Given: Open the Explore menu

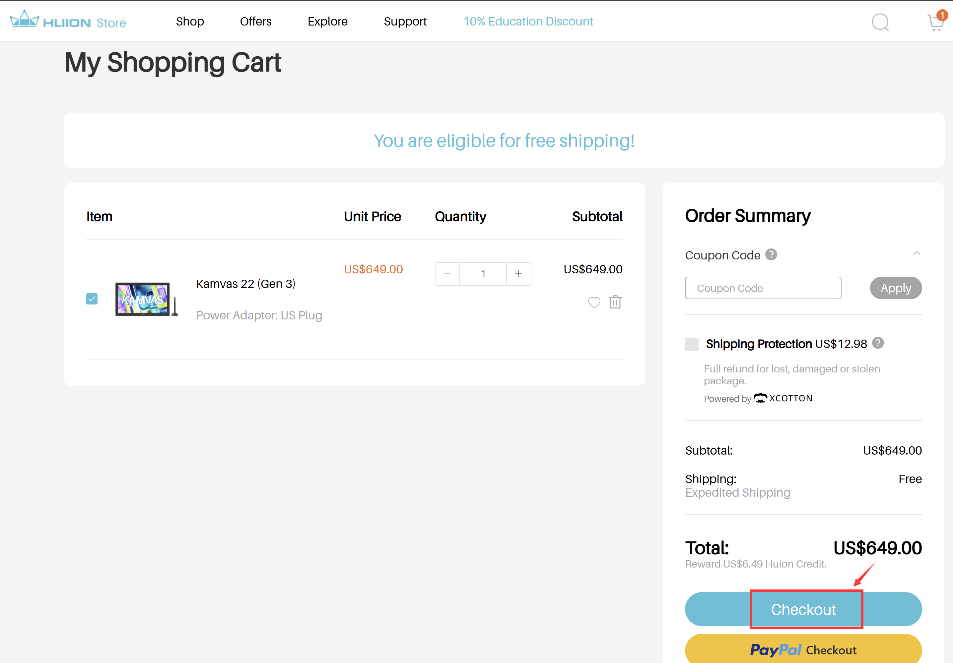Looking at the screenshot, I should tap(327, 22).
